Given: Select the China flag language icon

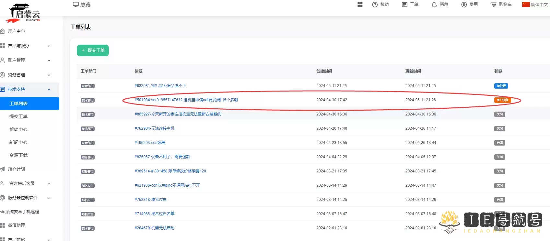Looking at the screenshot, I should 526,5.
